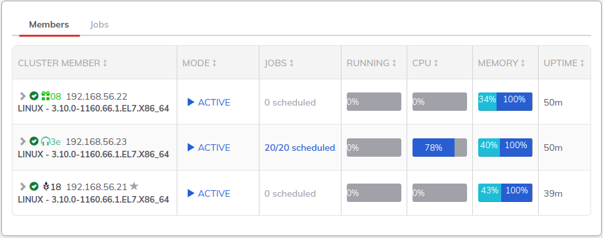
Task: Click the green check badge for 192.168.56.22
Action: point(34,96)
